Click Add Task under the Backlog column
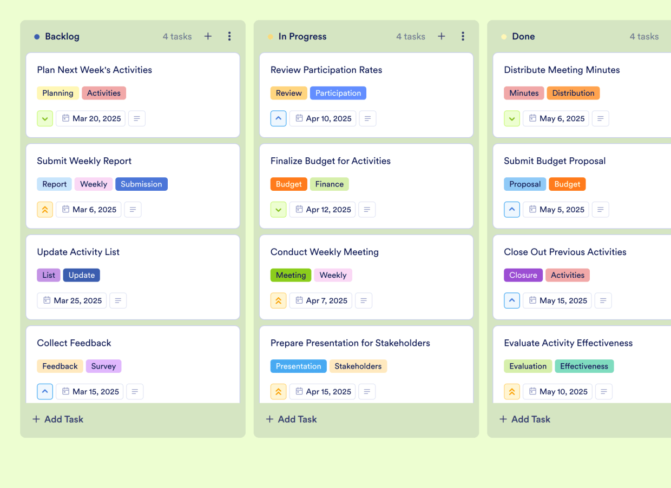The image size is (671, 488). (57, 419)
